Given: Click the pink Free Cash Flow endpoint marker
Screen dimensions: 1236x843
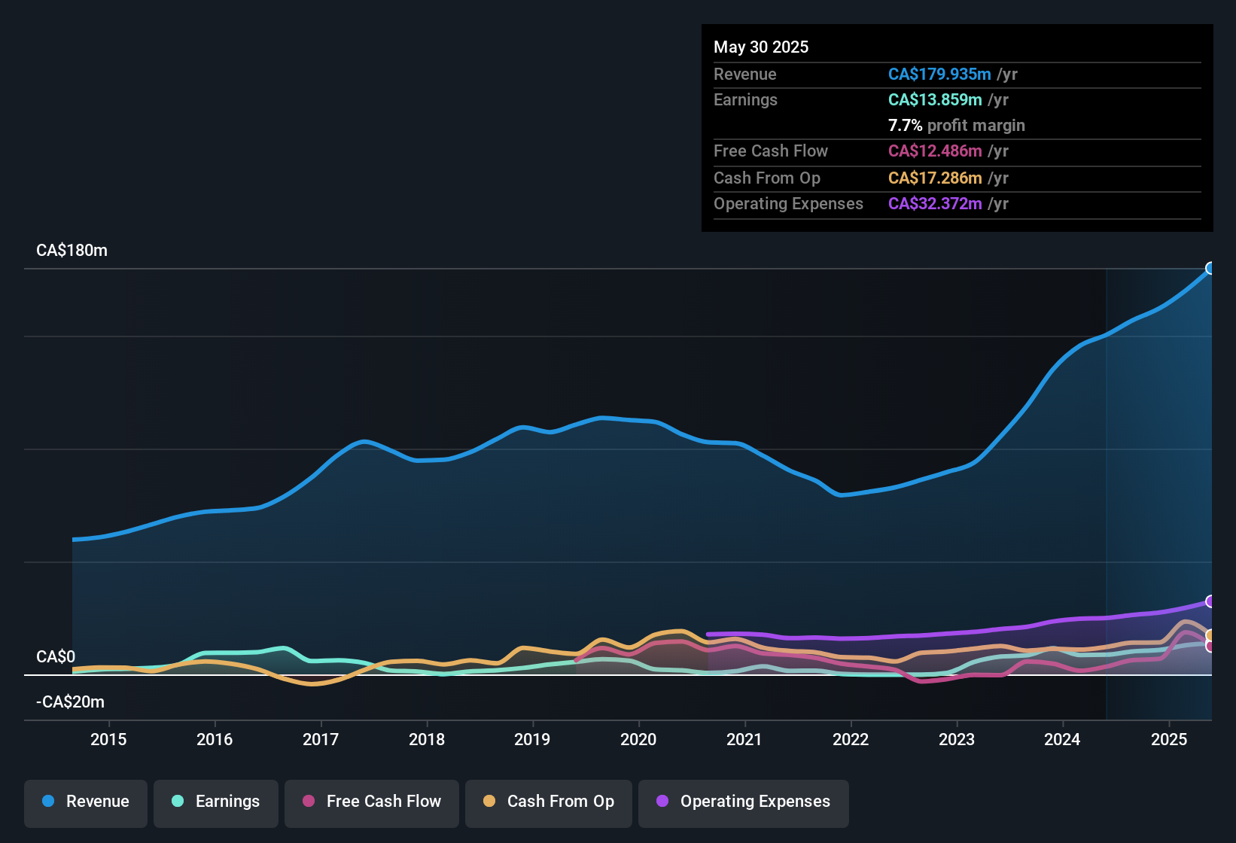Looking at the screenshot, I should 1210,647.
